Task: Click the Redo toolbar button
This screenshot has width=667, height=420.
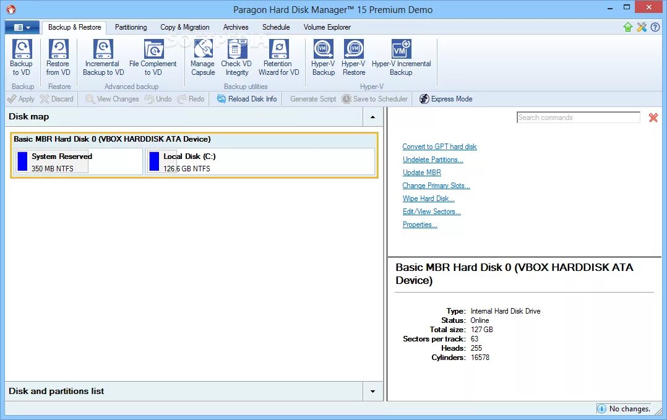Action: (x=191, y=99)
